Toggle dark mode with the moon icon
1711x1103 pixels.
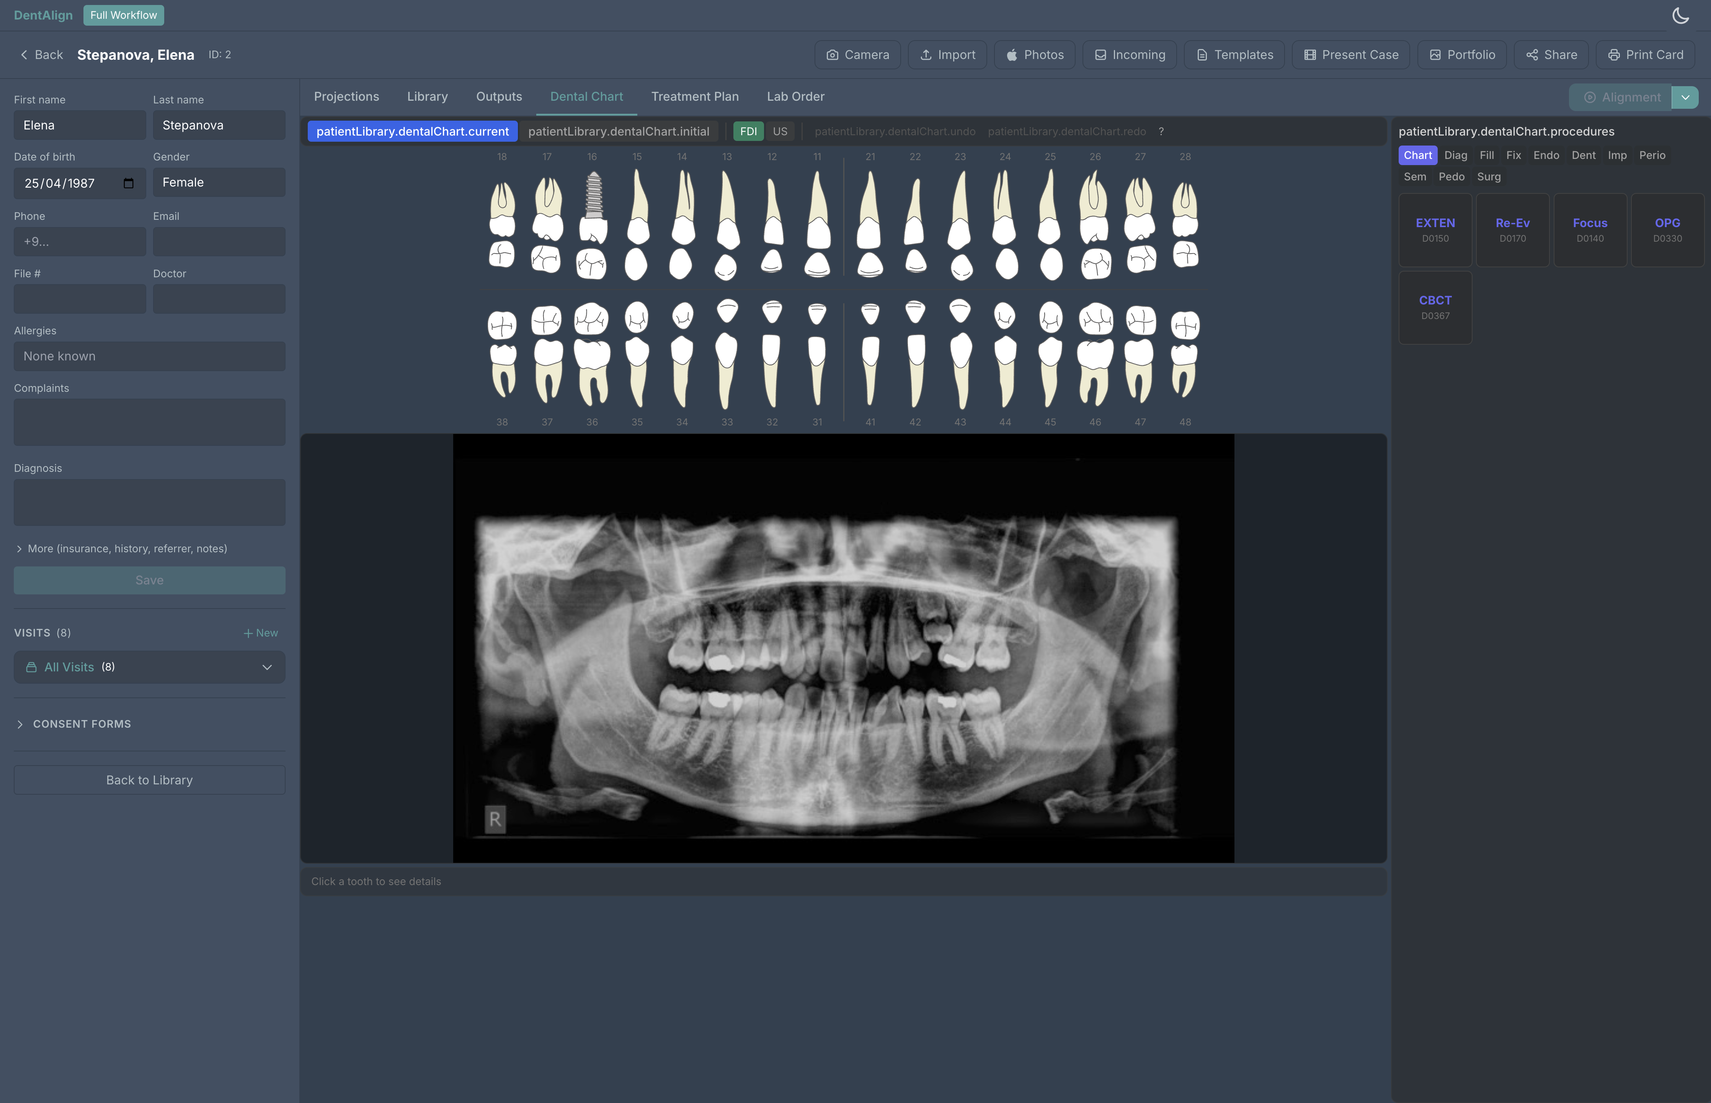coord(1681,15)
